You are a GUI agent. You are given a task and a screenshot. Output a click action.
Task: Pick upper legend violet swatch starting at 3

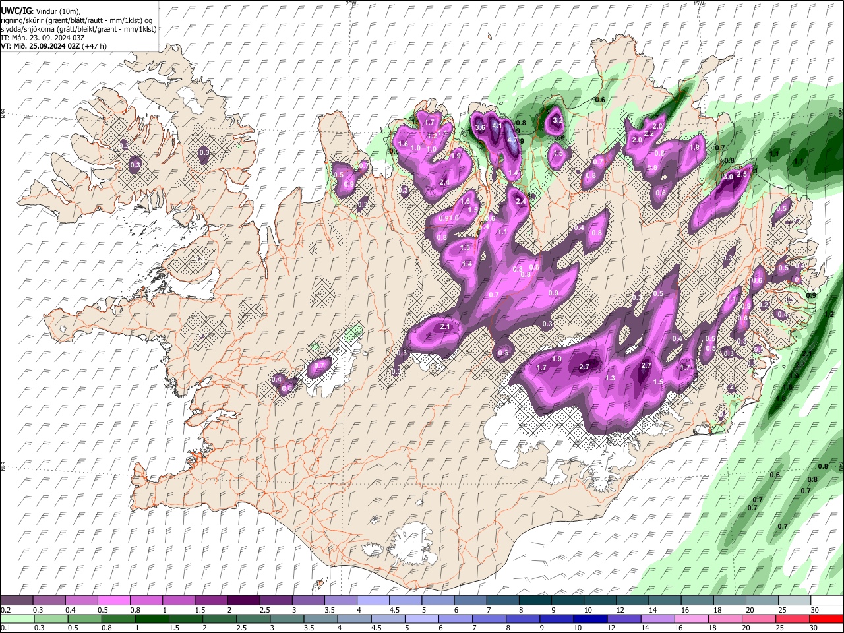pyautogui.click(x=308, y=600)
